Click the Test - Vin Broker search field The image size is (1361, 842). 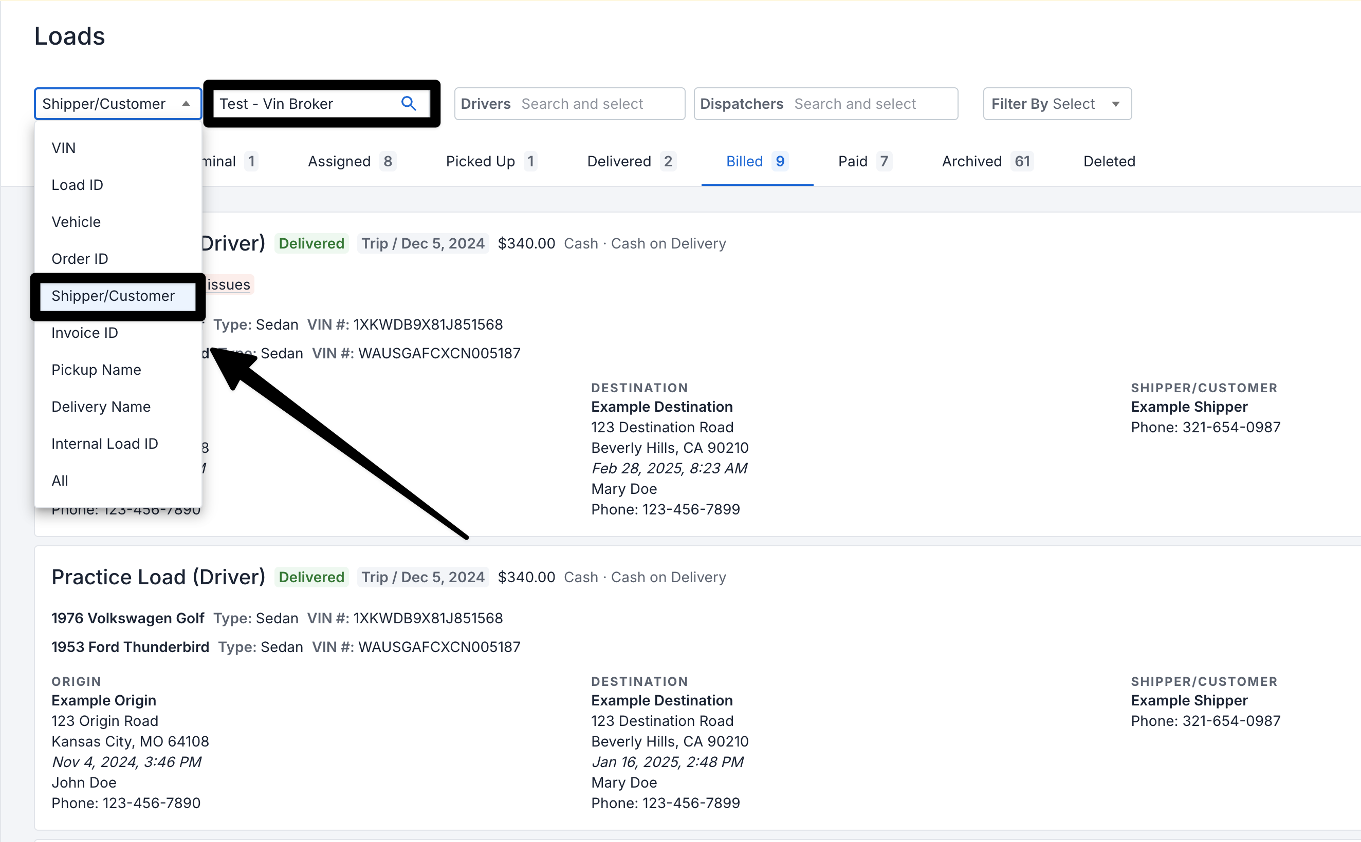tap(322, 104)
